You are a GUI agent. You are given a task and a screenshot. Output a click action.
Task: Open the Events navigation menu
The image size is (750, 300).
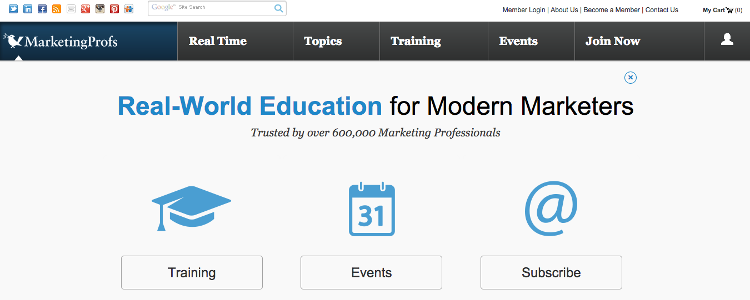tap(518, 41)
